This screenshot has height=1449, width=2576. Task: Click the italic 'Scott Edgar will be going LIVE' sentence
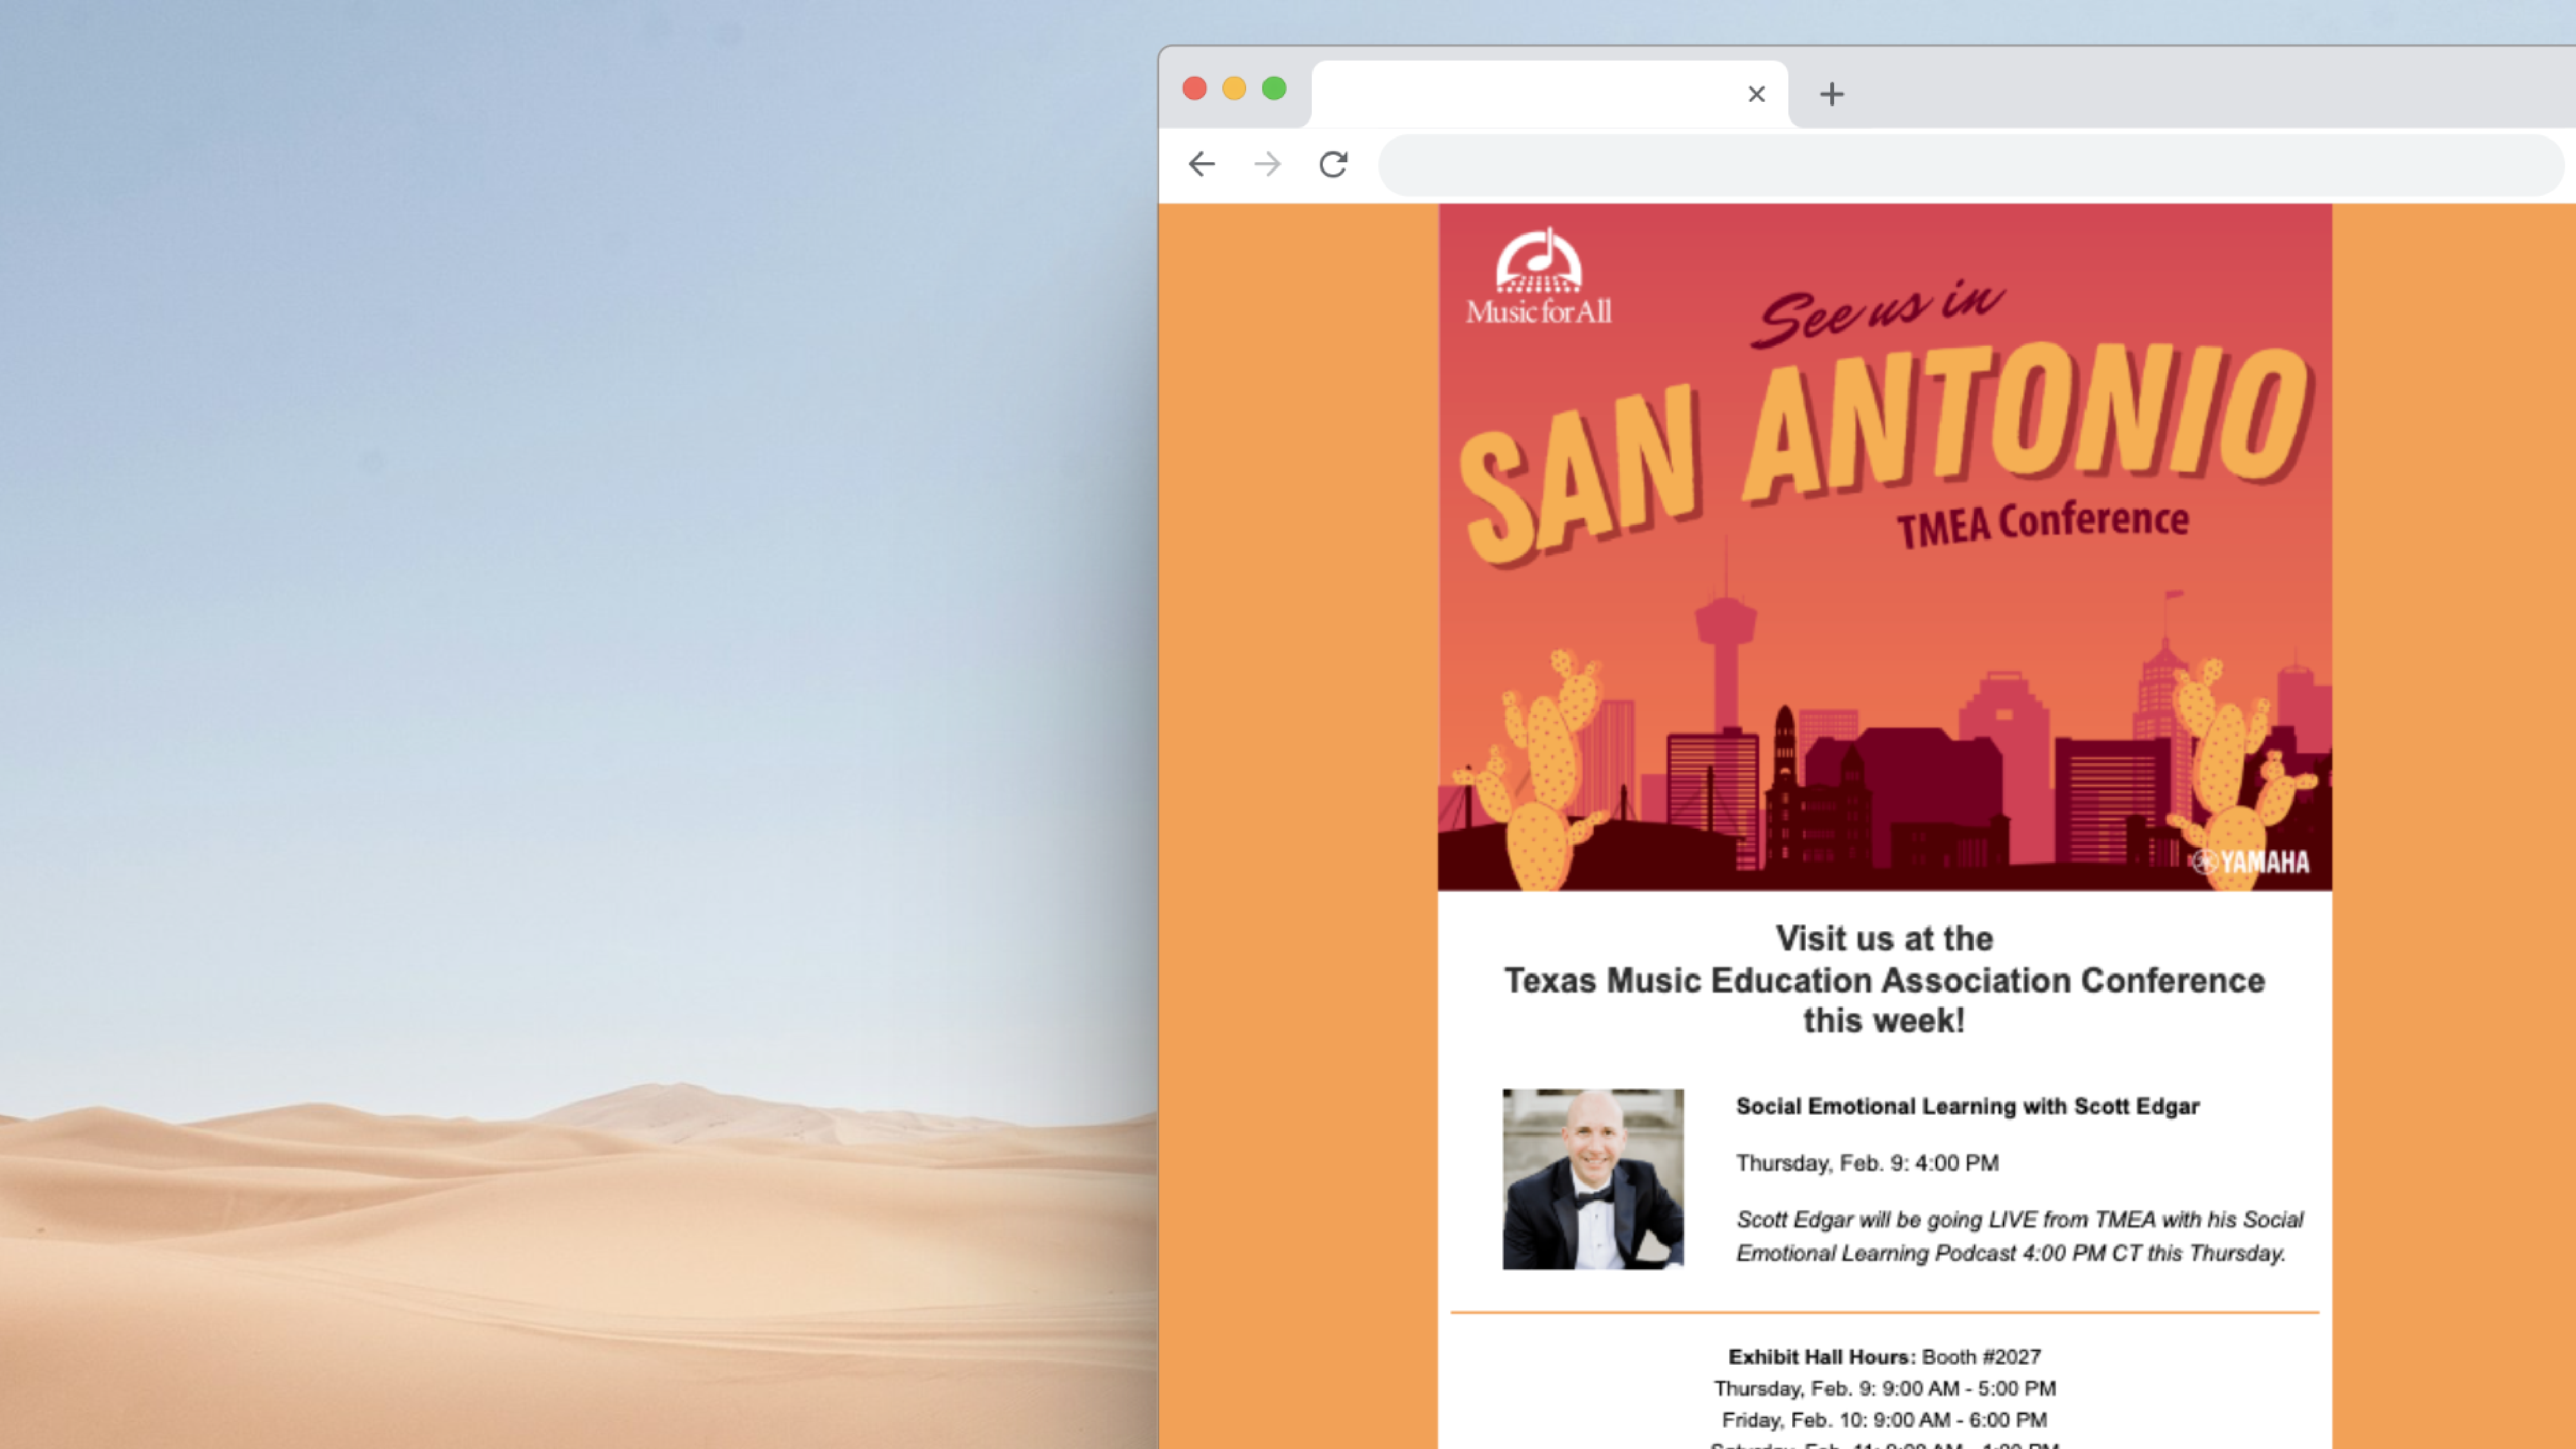[x=2019, y=1236]
